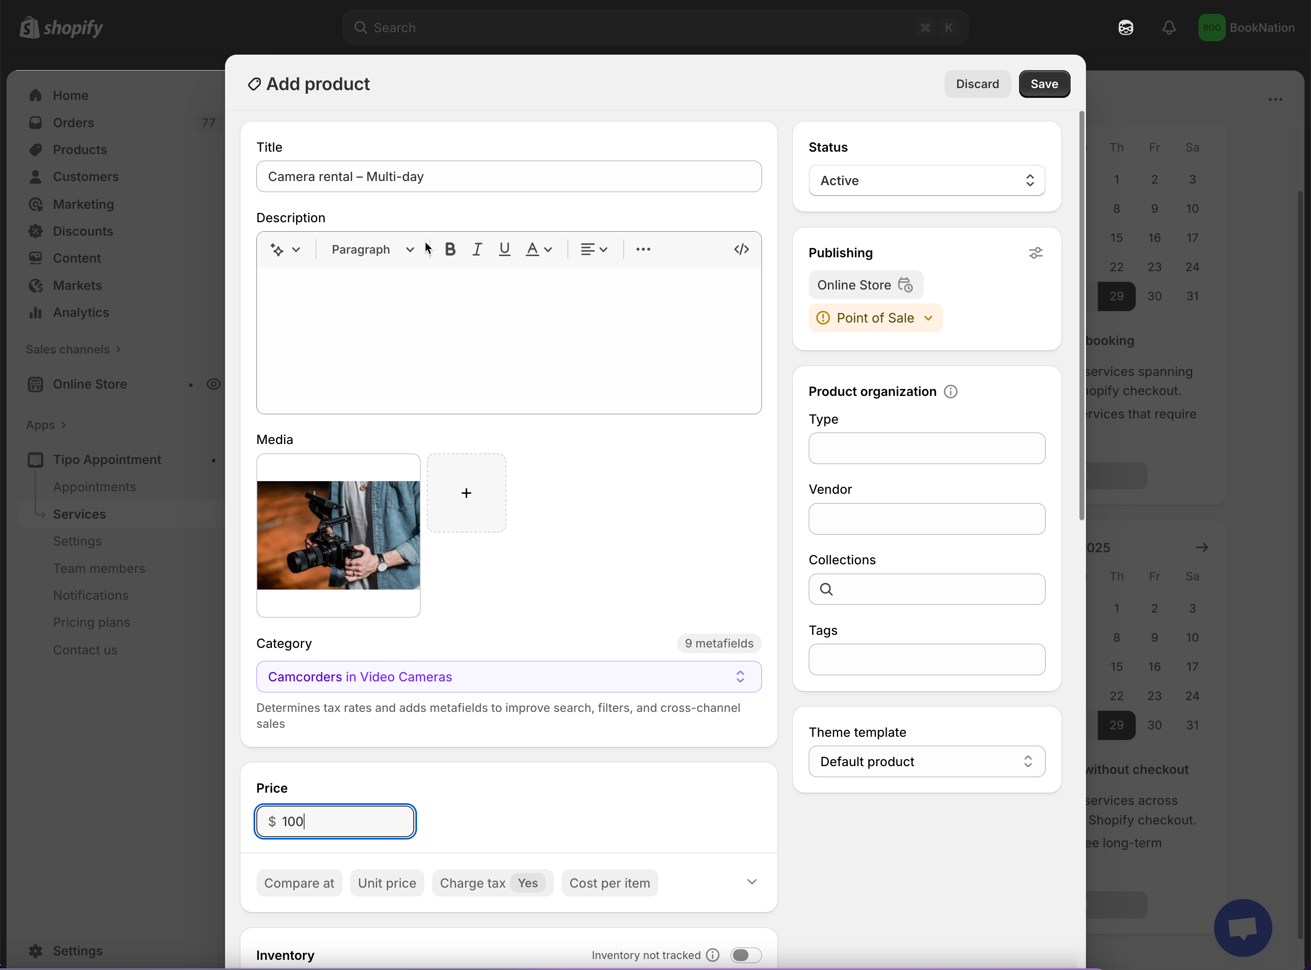
Task: Click the camera media thumbnail
Action: (338, 535)
